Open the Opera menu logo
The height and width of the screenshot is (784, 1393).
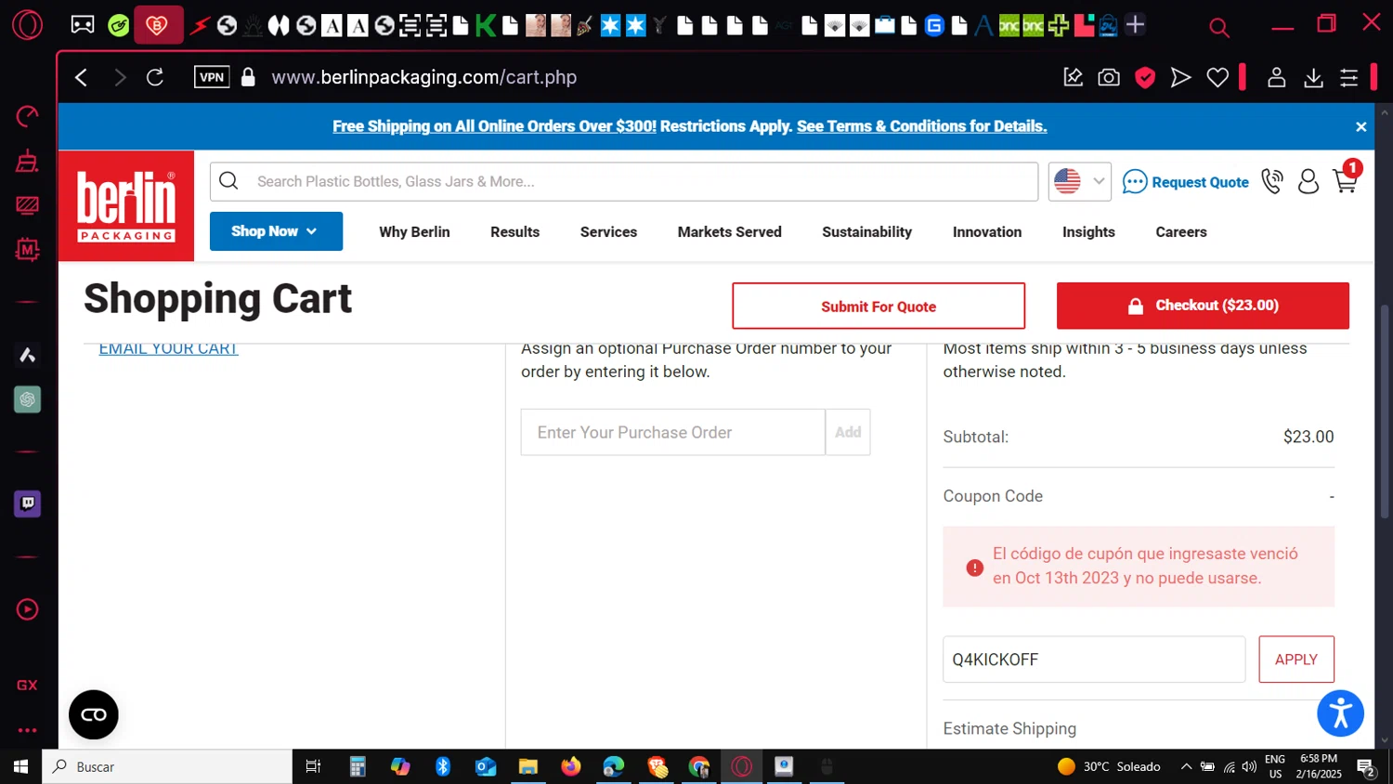point(27,24)
